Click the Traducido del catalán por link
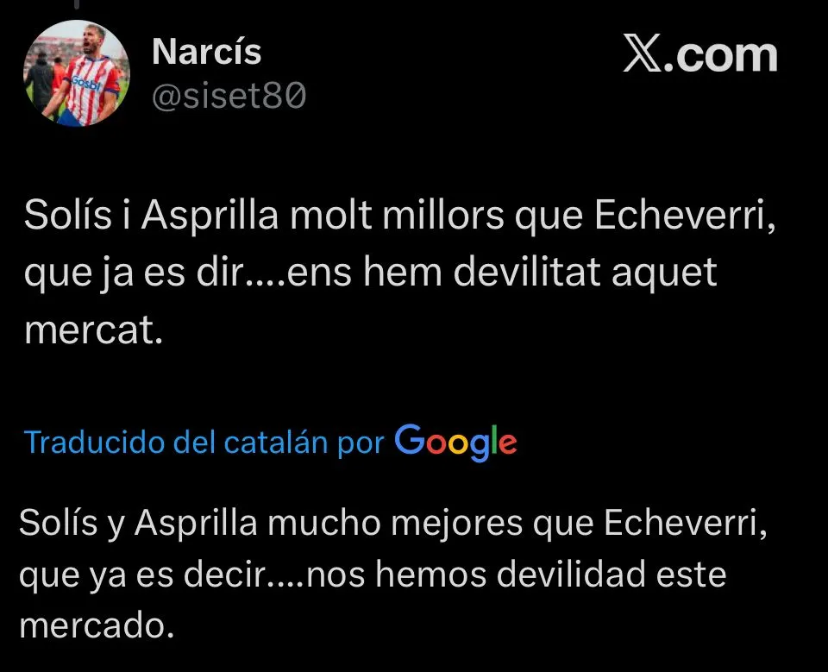The height and width of the screenshot is (672, 828). (204, 443)
